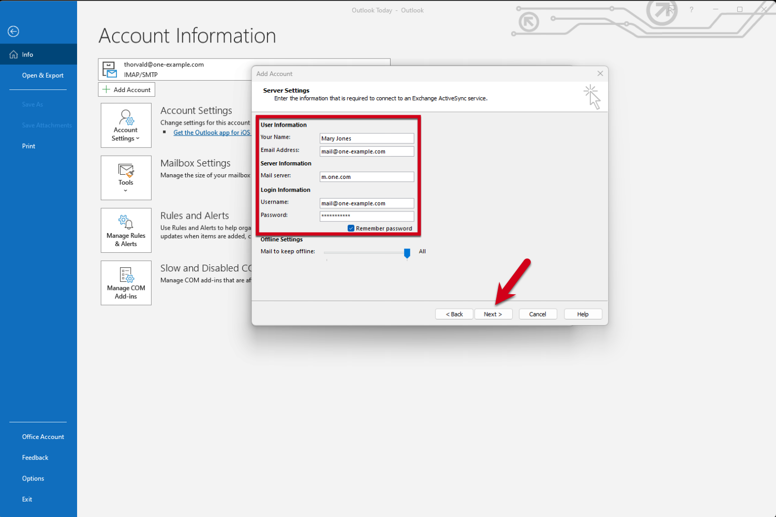Open the Get the Outlook app link
The height and width of the screenshot is (517, 776).
coord(212,133)
